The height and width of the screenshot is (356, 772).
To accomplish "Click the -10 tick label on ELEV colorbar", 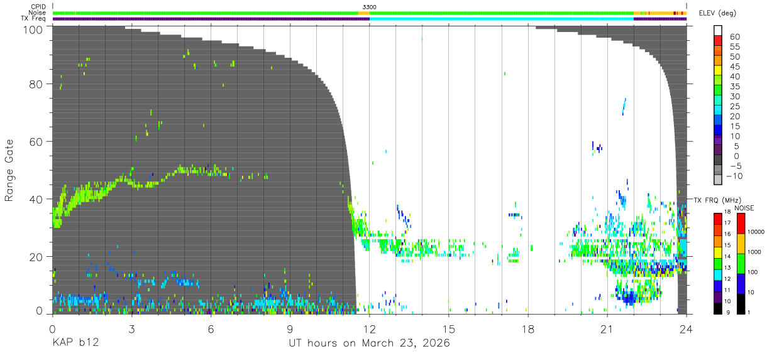I will [736, 176].
